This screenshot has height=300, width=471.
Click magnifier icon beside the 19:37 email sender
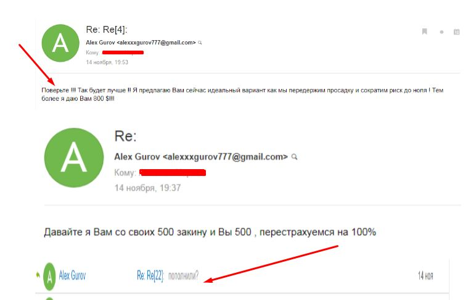295,157
